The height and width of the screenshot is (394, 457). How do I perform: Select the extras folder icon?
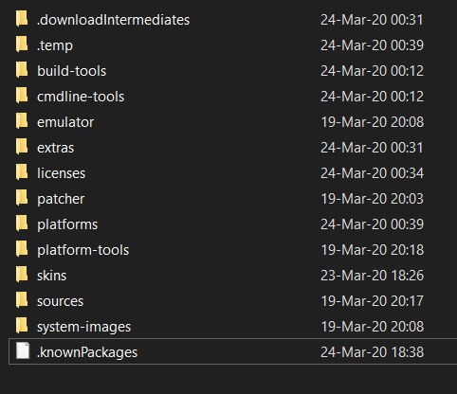click(22, 146)
